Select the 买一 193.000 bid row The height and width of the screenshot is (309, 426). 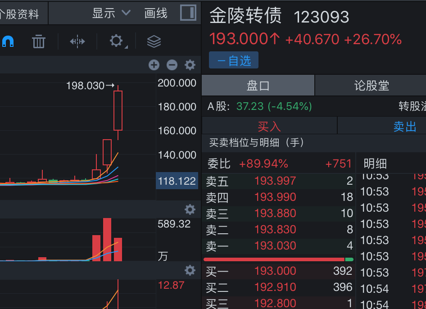pyautogui.click(x=278, y=271)
